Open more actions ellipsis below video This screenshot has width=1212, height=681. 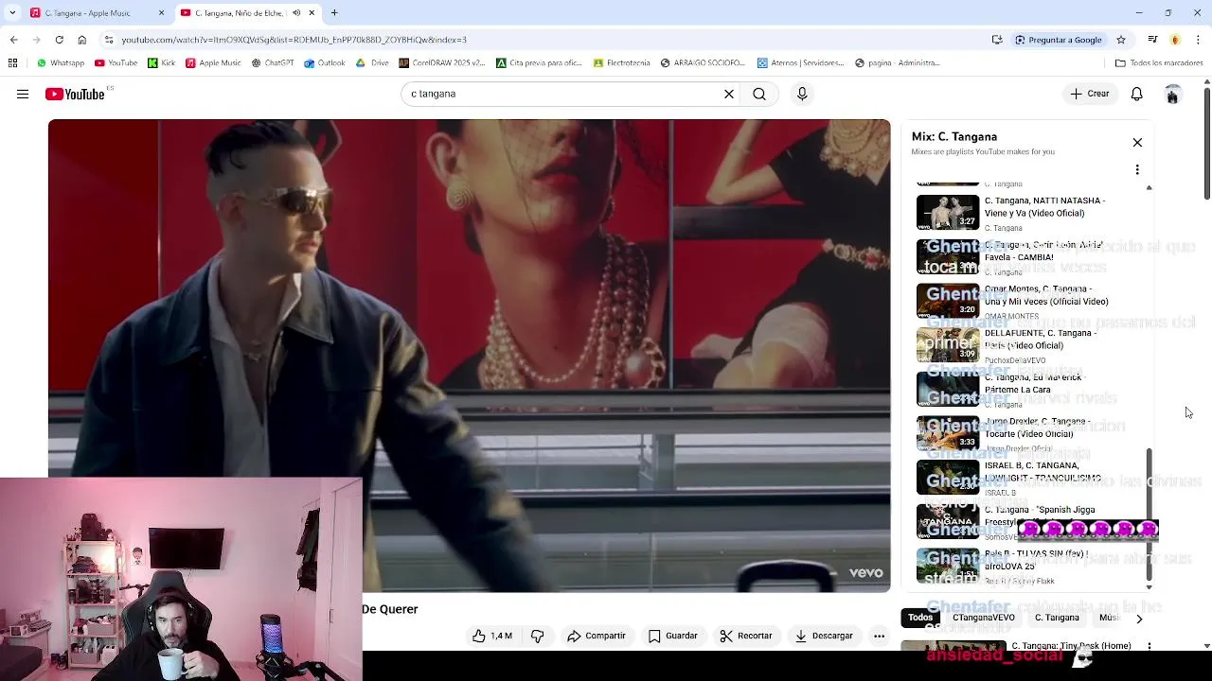pos(879,636)
